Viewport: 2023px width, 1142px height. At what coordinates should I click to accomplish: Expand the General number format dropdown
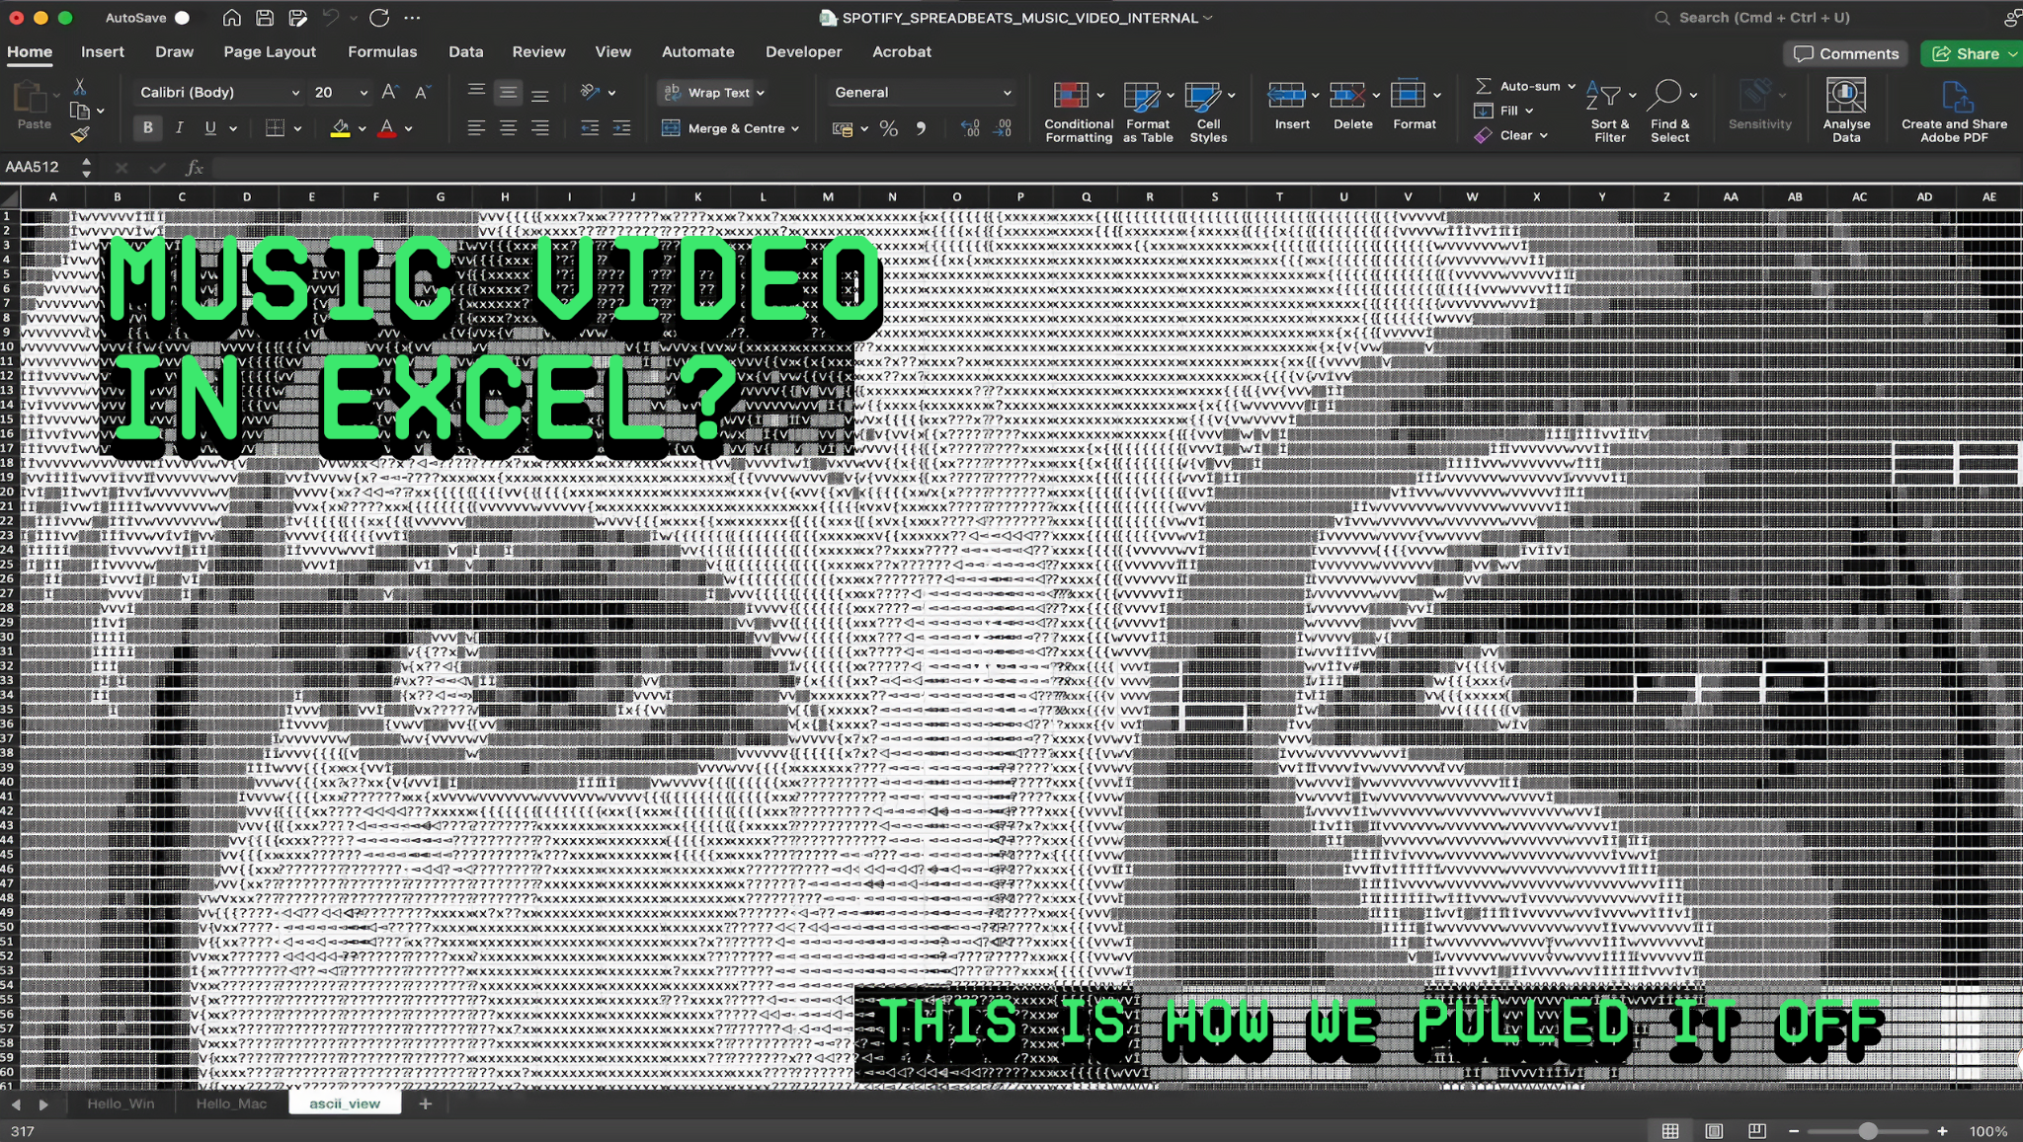[1007, 92]
